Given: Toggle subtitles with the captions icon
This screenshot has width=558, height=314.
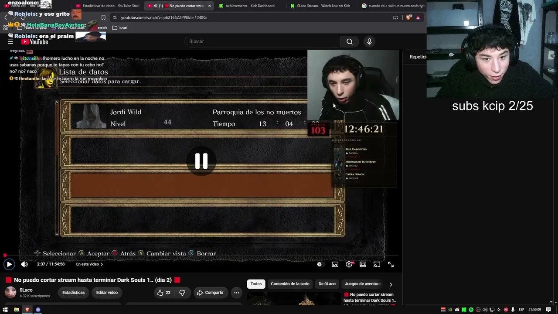Looking at the screenshot, I should pos(335,264).
